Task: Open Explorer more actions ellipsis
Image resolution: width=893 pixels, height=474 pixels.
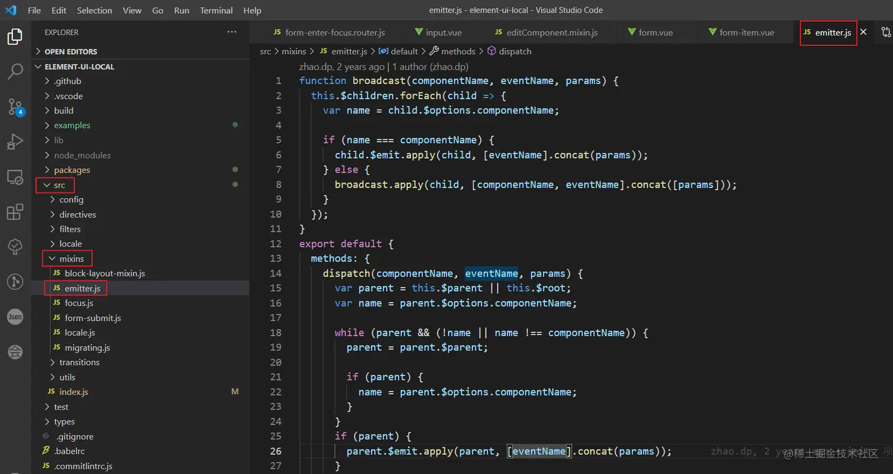Action: pos(232,32)
